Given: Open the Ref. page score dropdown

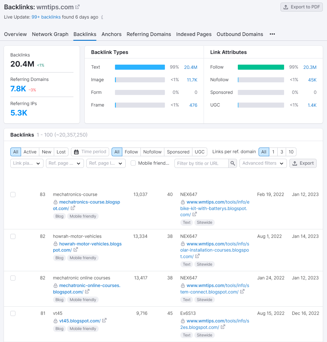Looking at the screenshot, I should tap(65, 163).
